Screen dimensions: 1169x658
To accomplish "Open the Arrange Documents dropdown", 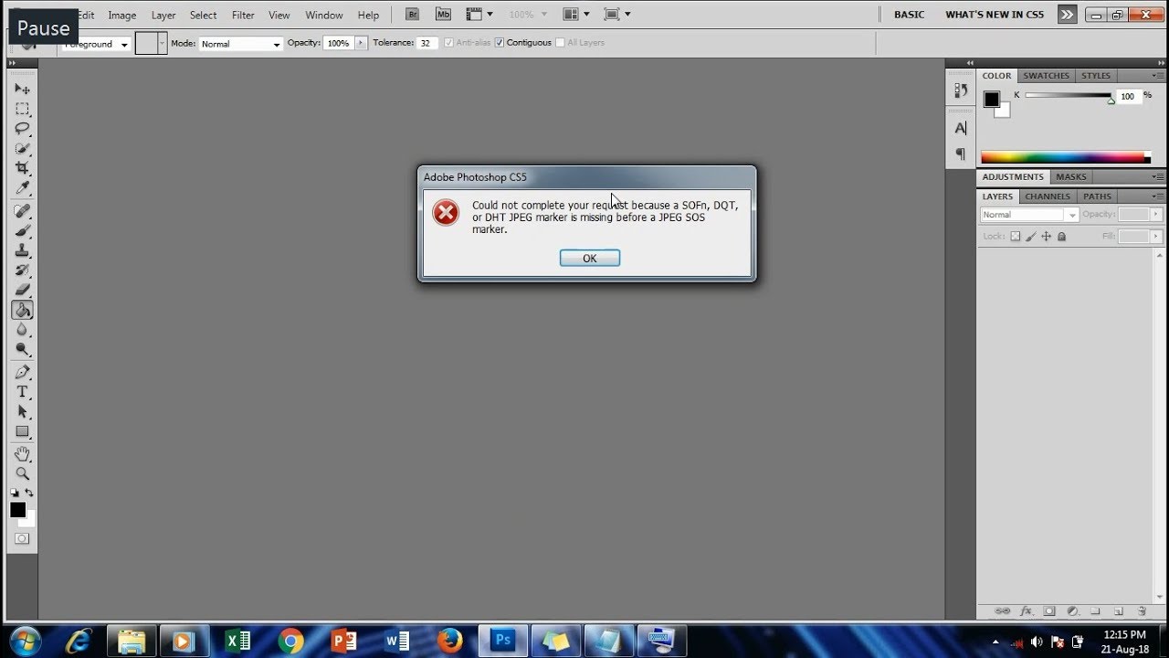I will [x=575, y=15].
